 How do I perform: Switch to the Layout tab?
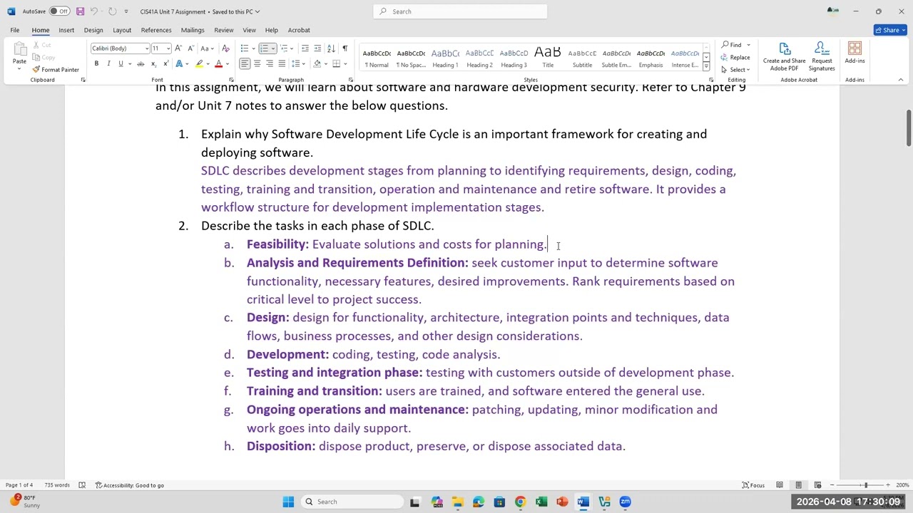pos(122,30)
